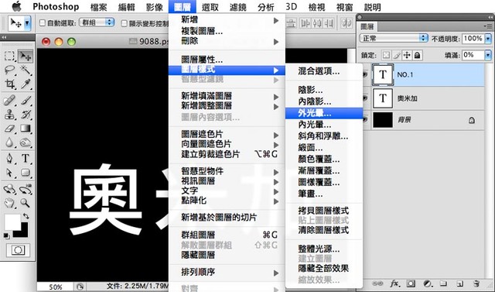Click the create new group folder icon

coord(443,283)
